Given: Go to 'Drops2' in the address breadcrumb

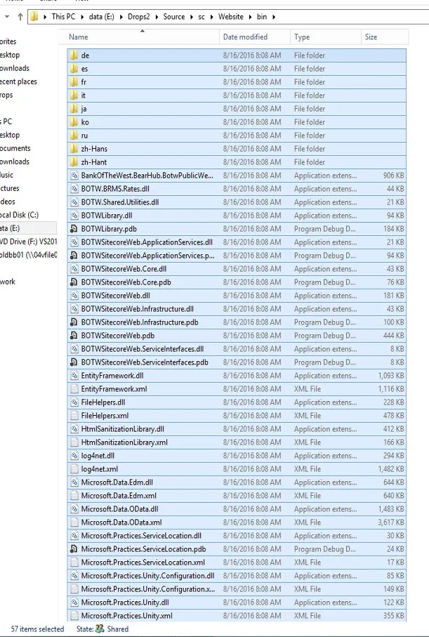Looking at the screenshot, I should (x=139, y=17).
